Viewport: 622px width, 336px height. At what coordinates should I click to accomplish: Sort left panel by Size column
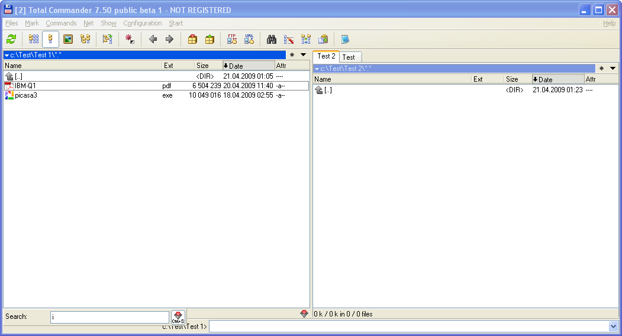[208, 66]
